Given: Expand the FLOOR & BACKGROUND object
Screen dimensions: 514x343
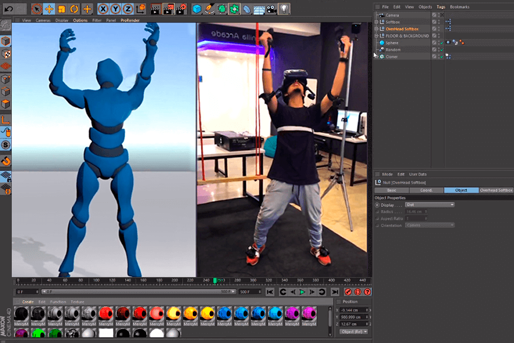Looking at the screenshot, I should click(x=377, y=35).
